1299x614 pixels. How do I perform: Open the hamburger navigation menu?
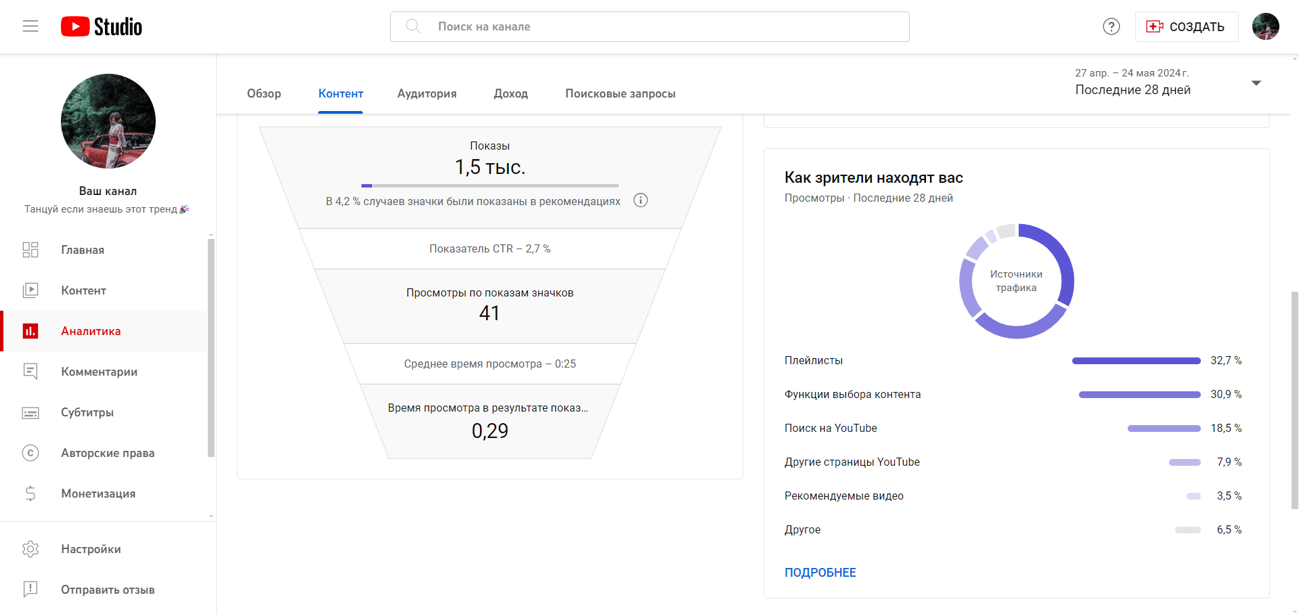pyautogui.click(x=30, y=26)
